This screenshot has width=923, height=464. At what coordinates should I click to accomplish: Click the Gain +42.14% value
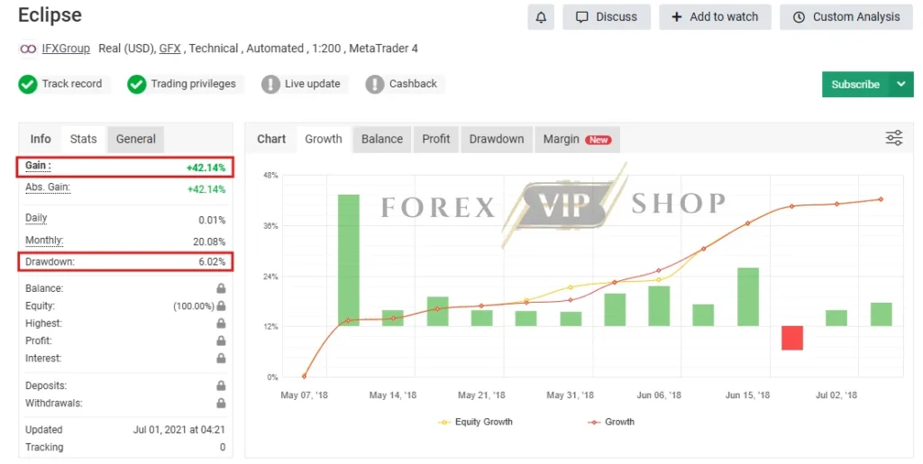[206, 168]
